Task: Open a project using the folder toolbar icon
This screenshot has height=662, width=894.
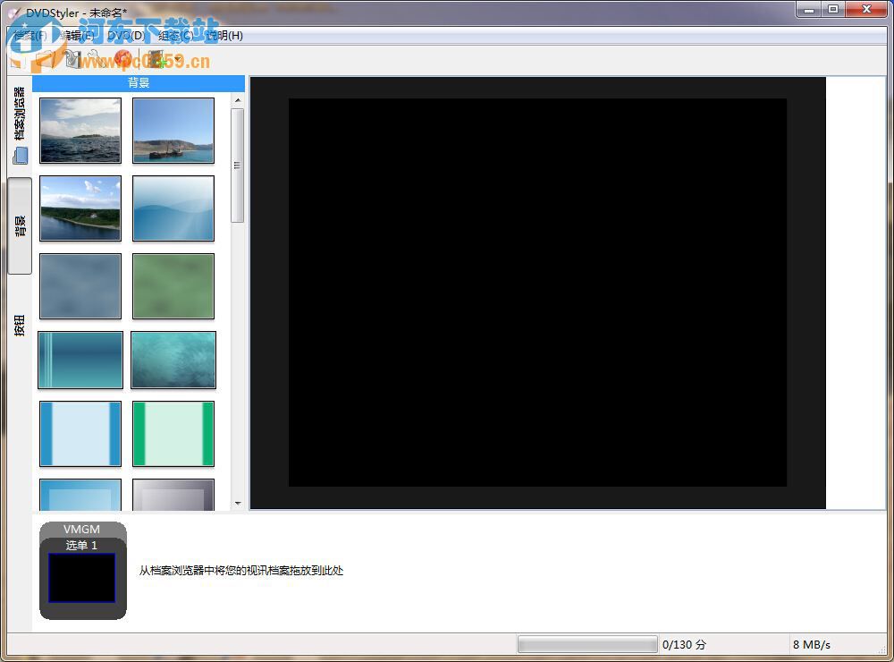Action: pyautogui.click(x=45, y=58)
